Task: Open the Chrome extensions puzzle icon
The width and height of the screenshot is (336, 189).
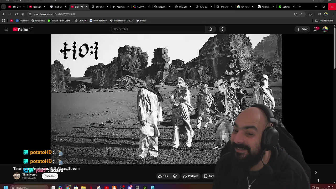Action: (310, 14)
